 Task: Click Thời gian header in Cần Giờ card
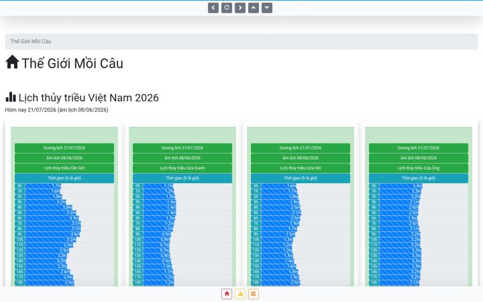64,178
